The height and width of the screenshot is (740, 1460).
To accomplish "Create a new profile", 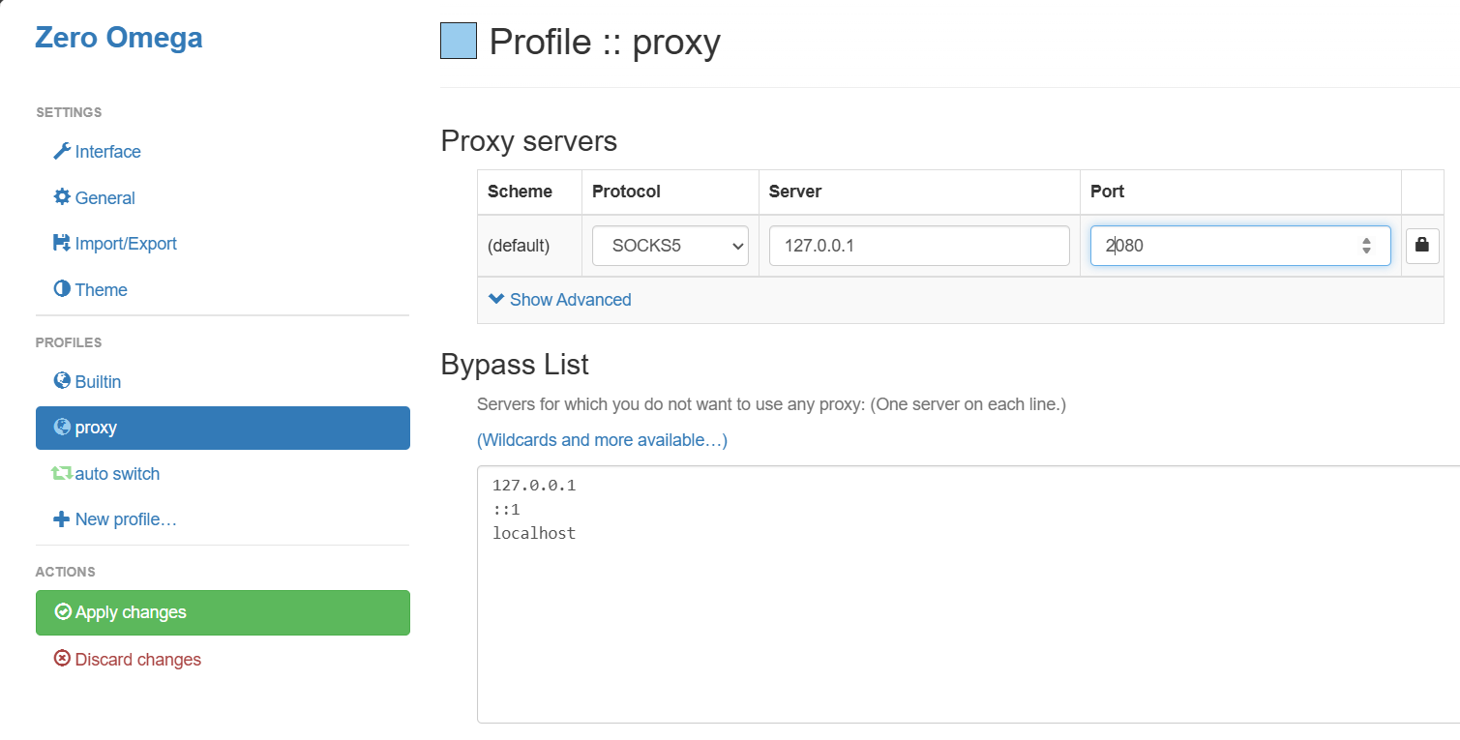I will [126, 519].
